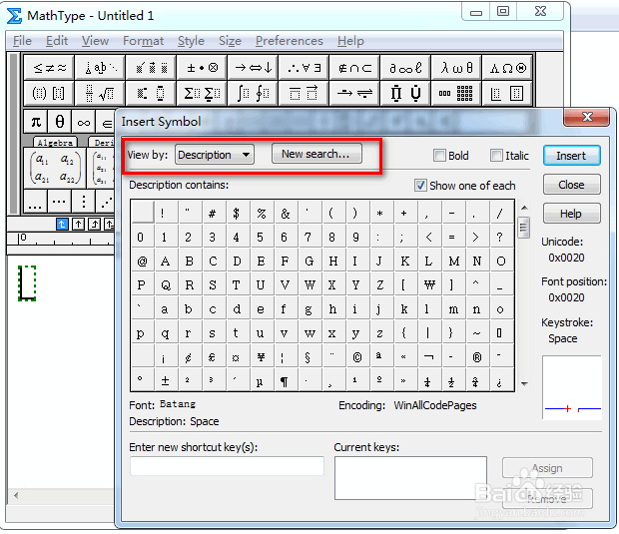The height and width of the screenshot is (534, 619).
Task: Open the operator symbols palette
Action: click(202, 68)
